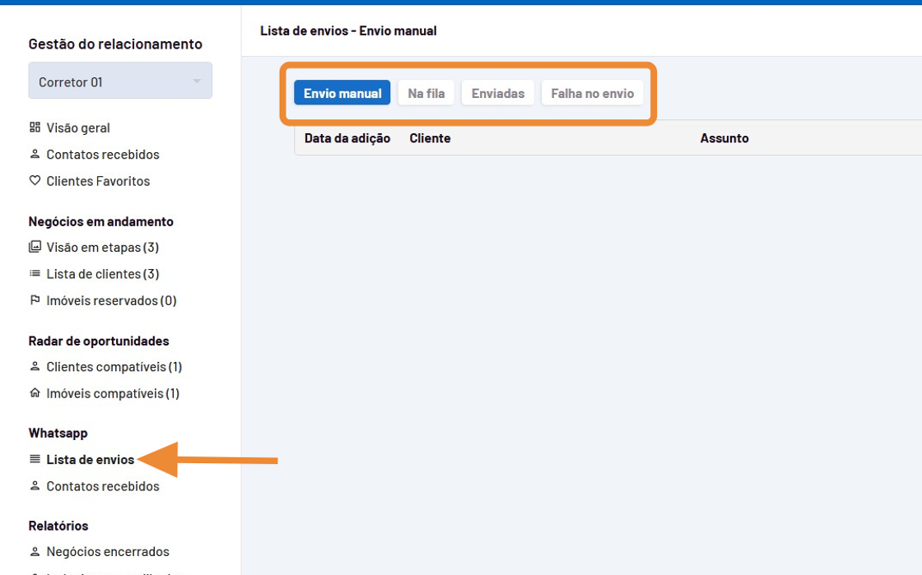
Task: Show the Enviadas messages tab
Action: [x=497, y=93]
